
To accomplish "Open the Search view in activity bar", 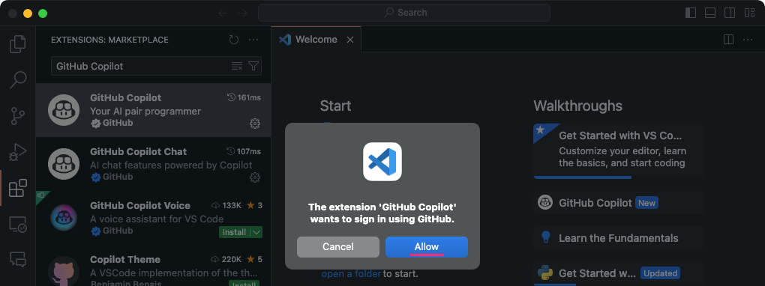I will [x=18, y=80].
